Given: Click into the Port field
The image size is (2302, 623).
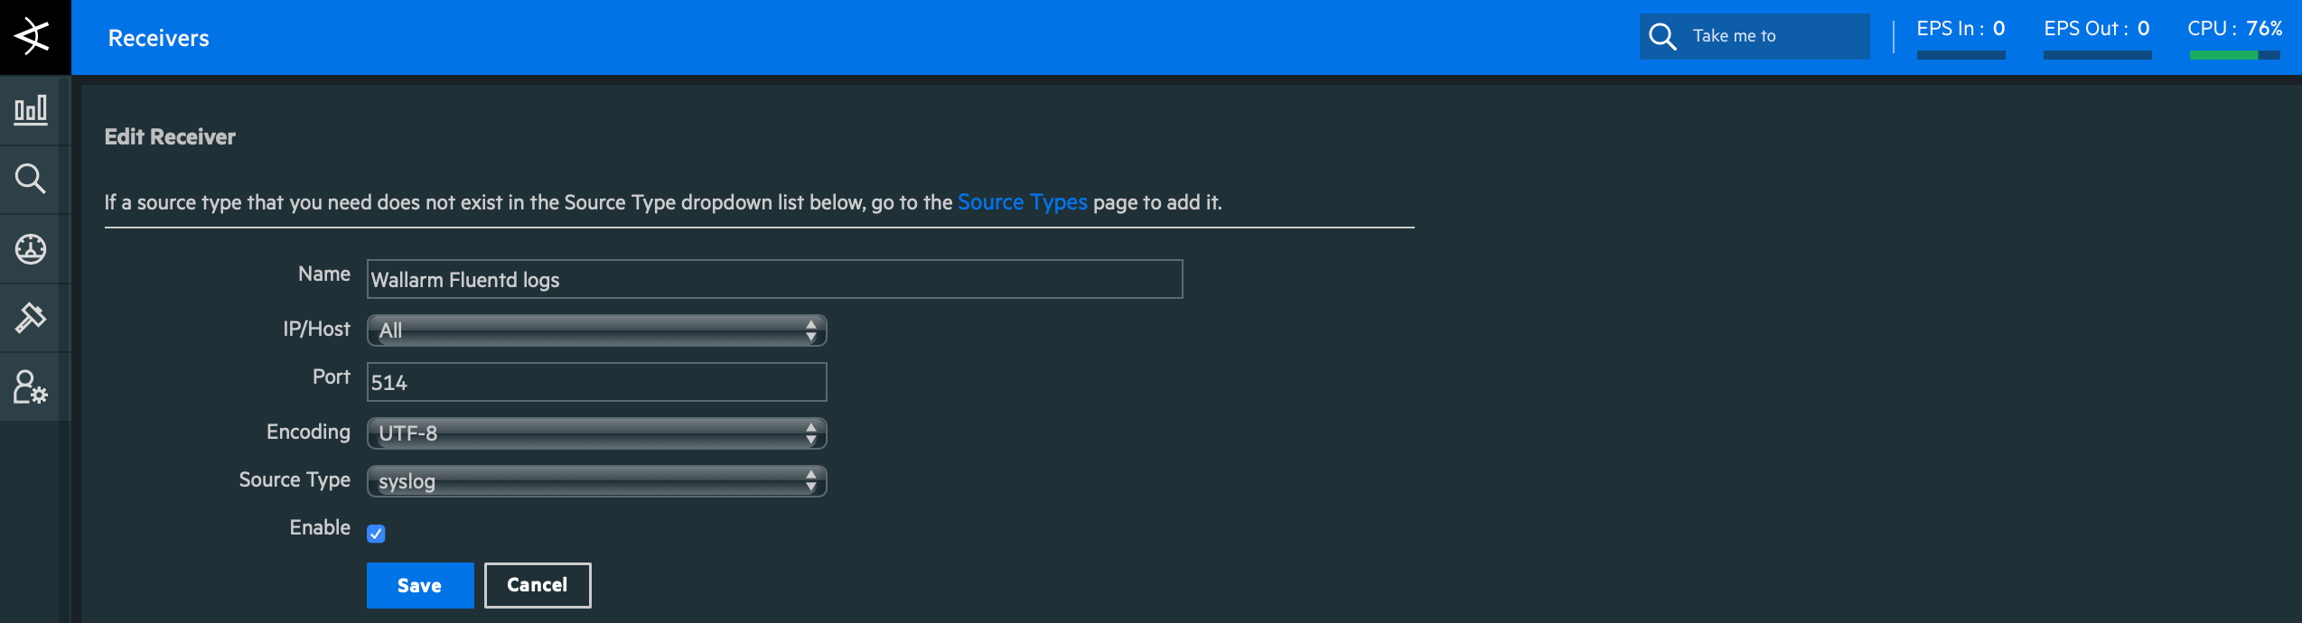Looking at the screenshot, I should [596, 382].
